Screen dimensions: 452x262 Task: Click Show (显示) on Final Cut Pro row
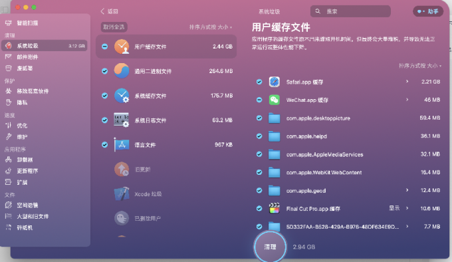[x=394, y=208]
